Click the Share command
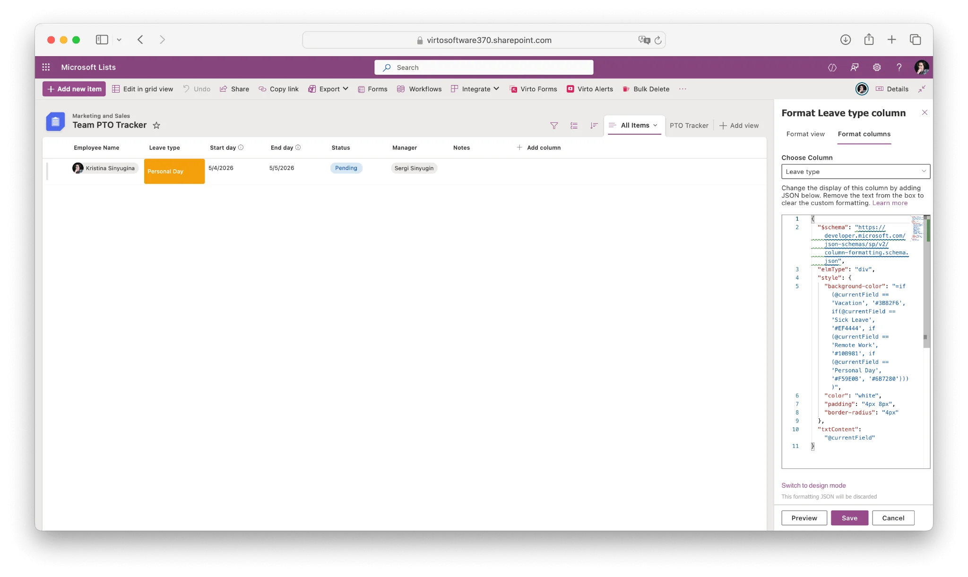 [x=234, y=89]
